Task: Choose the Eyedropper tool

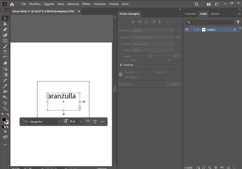Action: pos(5,85)
